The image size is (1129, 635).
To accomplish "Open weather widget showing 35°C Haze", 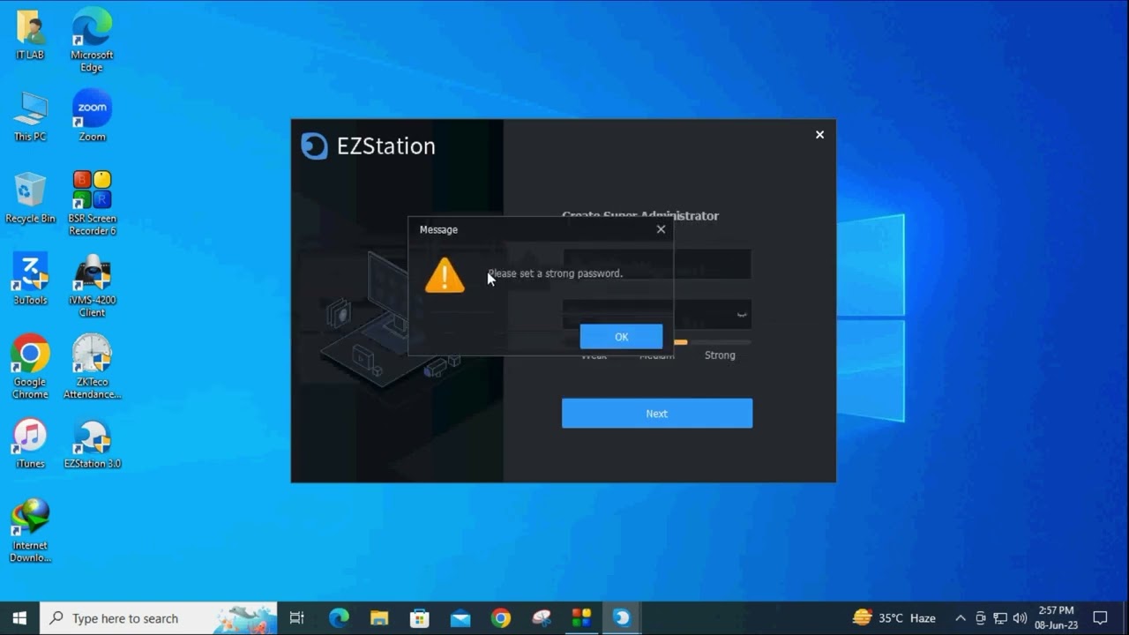I will (x=893, y=617).
